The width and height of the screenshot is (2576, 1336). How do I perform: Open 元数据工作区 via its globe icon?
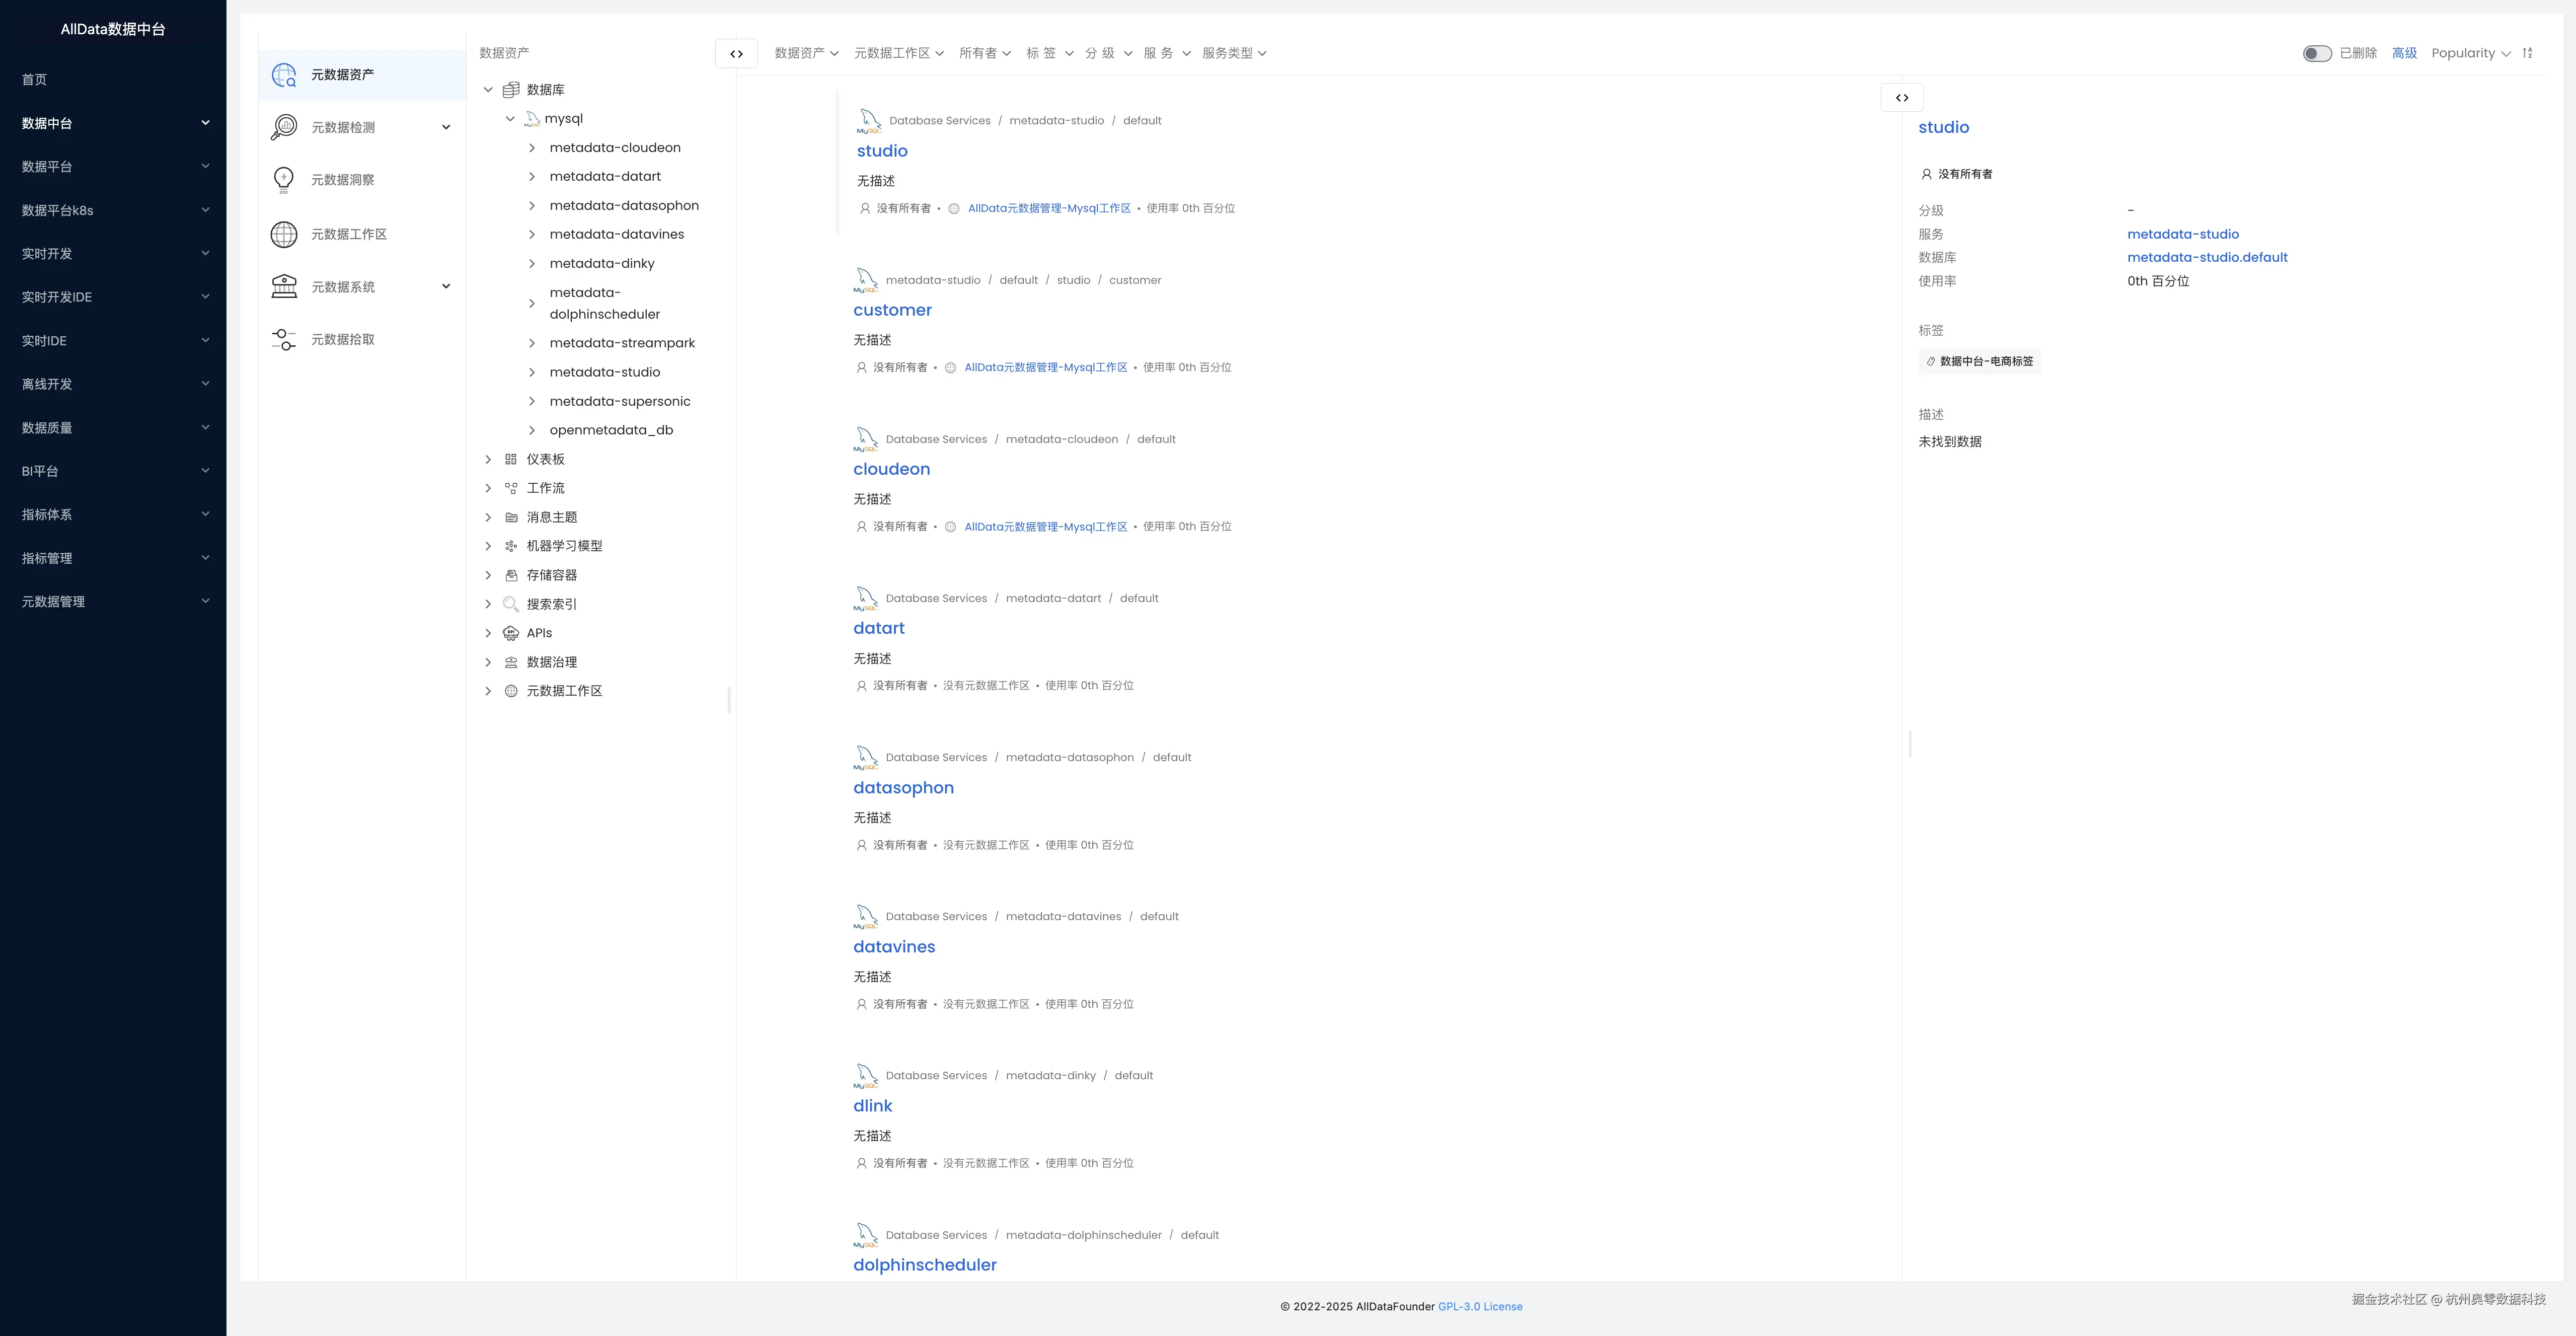tap(284, 234)
